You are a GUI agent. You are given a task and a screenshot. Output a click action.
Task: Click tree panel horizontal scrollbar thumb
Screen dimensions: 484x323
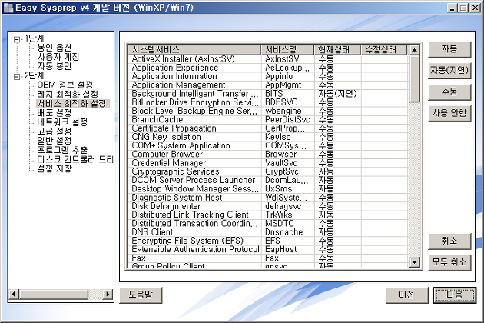click(x=54, y=294)
